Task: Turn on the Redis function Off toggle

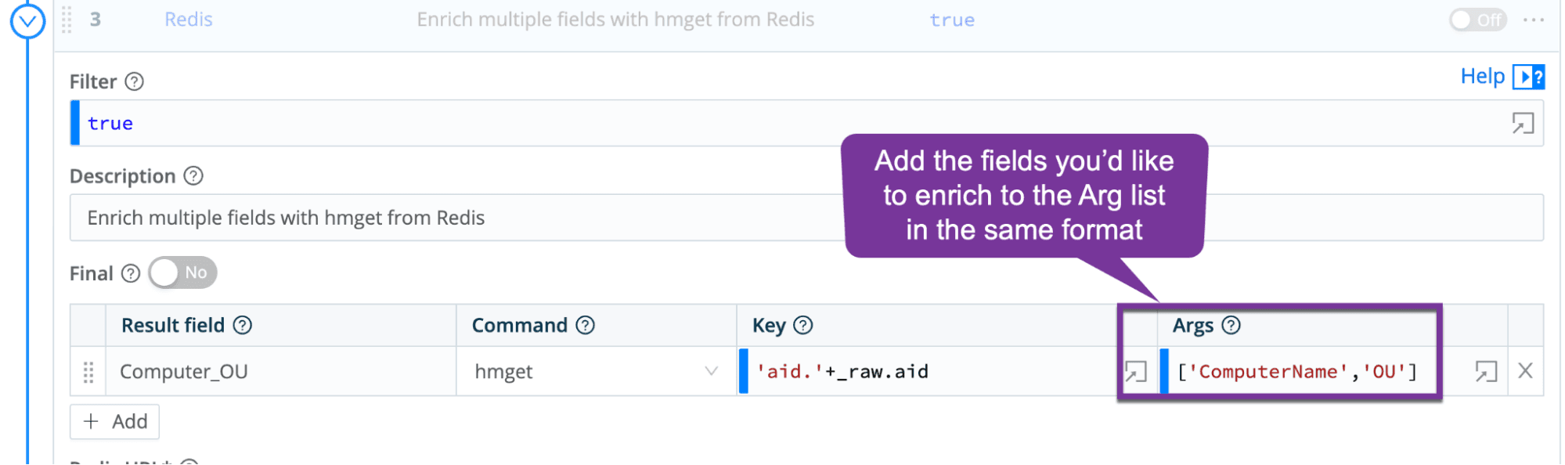Action: 1477,20
